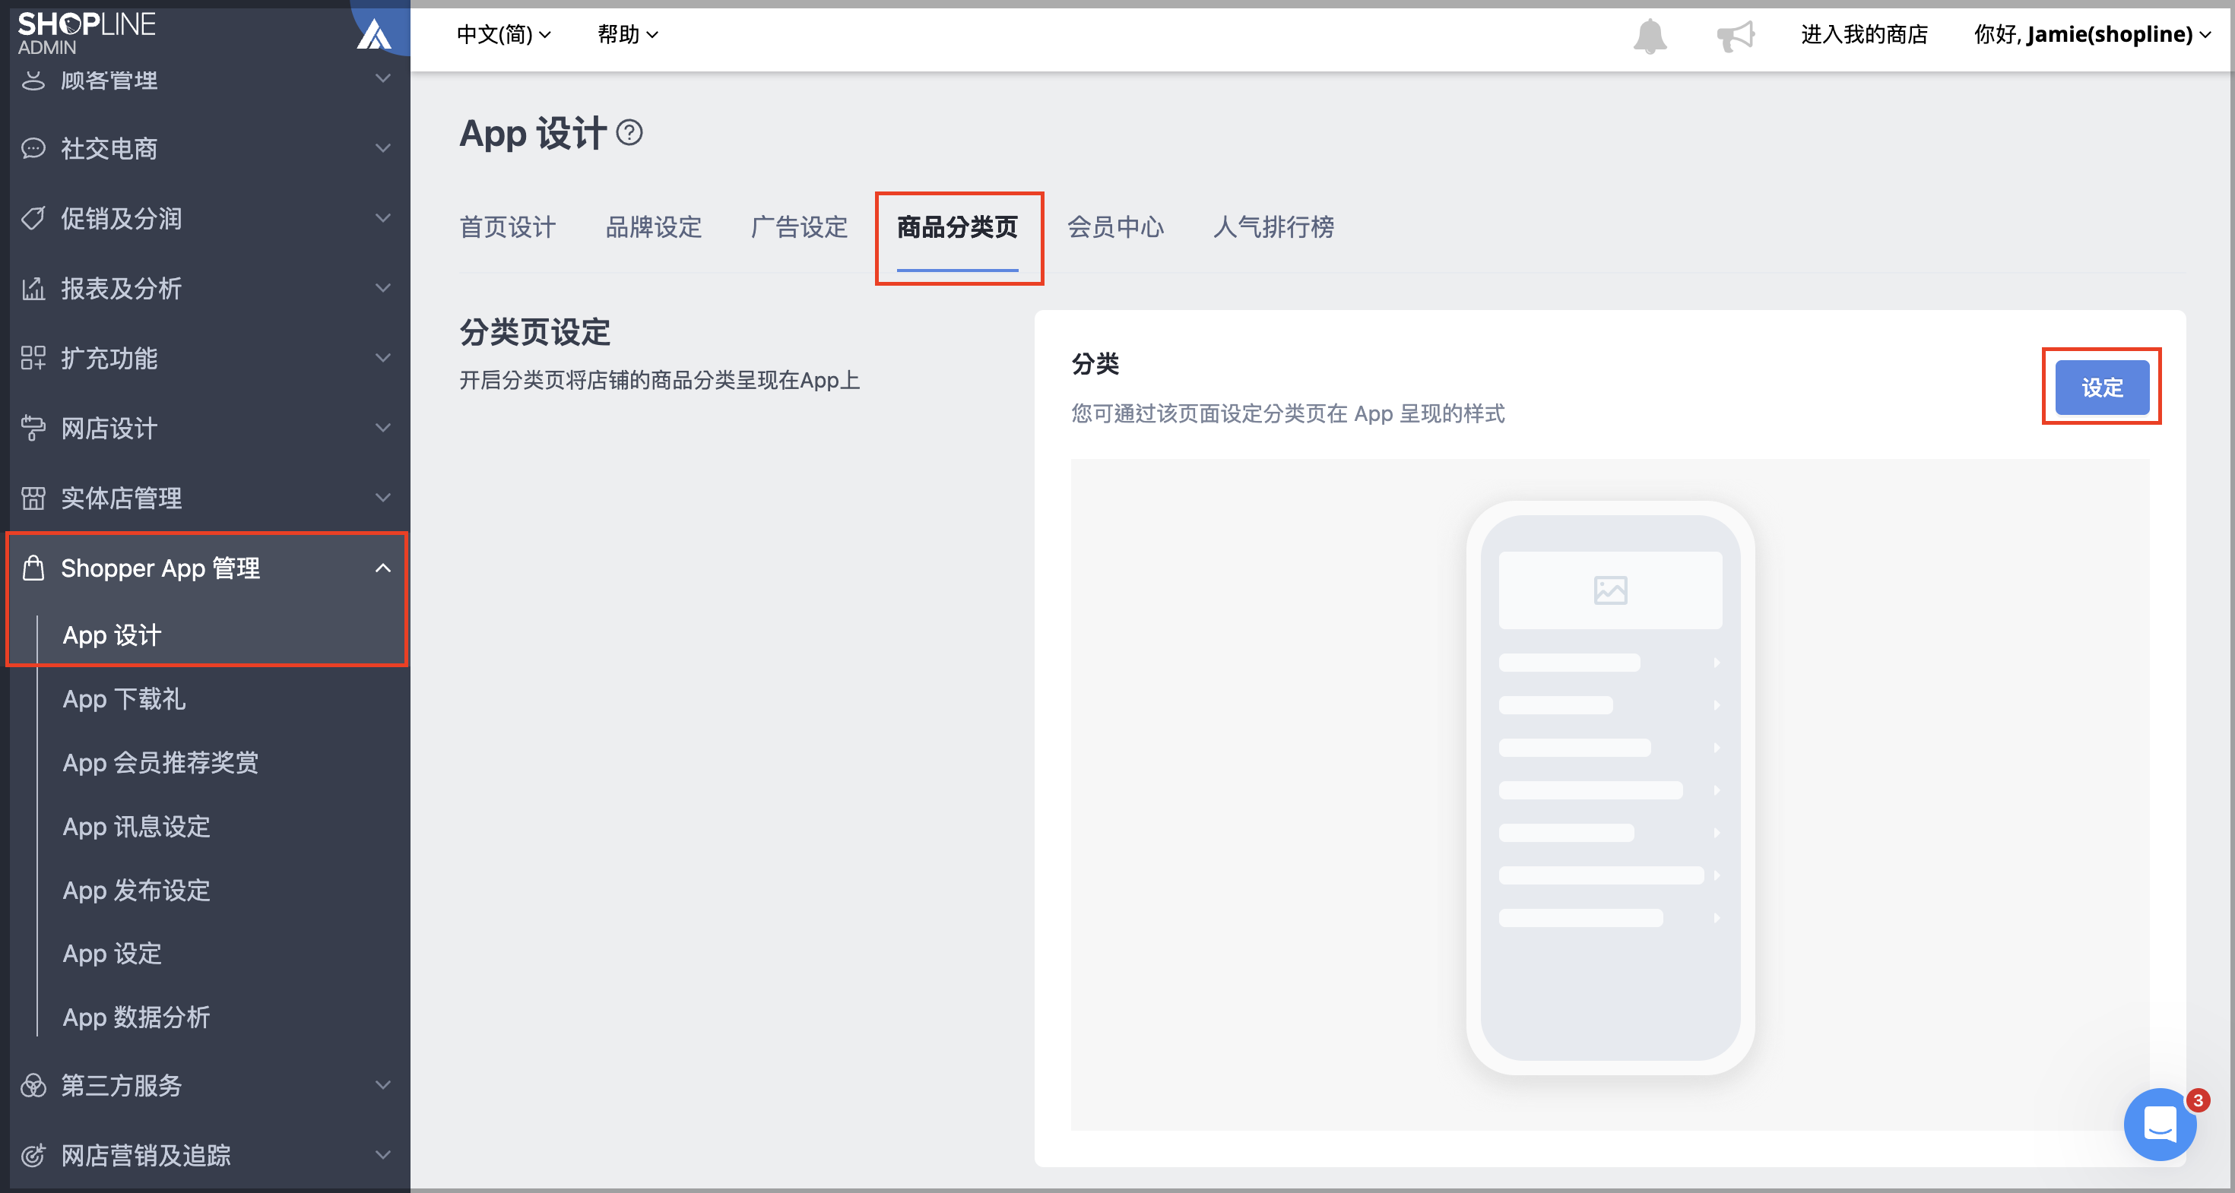Viewport: 2235px width, 1193px height.
Task: Open App 发布设定 in the sidebar
Action: click(x=136, y=891)
